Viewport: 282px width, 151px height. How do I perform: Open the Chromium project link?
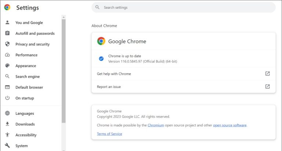pyautogui.click(x=155, y=125)
